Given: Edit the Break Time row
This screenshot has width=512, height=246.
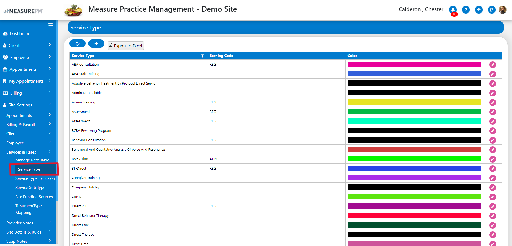Looking at the screenshot, I should click(x=493, y=159).
